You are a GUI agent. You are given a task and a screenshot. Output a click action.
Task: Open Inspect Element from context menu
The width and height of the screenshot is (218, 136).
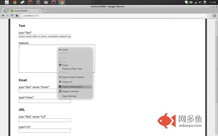[x=71, y=91]
